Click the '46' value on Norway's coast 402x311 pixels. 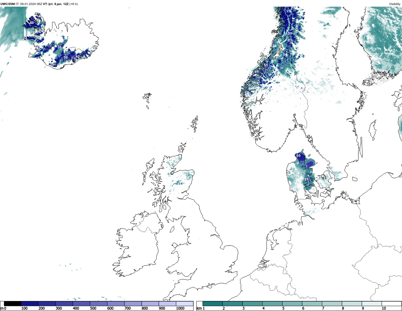point(257,72)
